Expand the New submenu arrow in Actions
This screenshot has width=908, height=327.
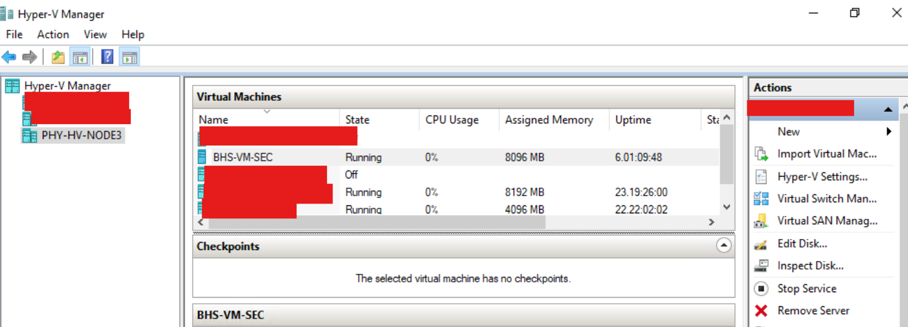coord(888,131)
